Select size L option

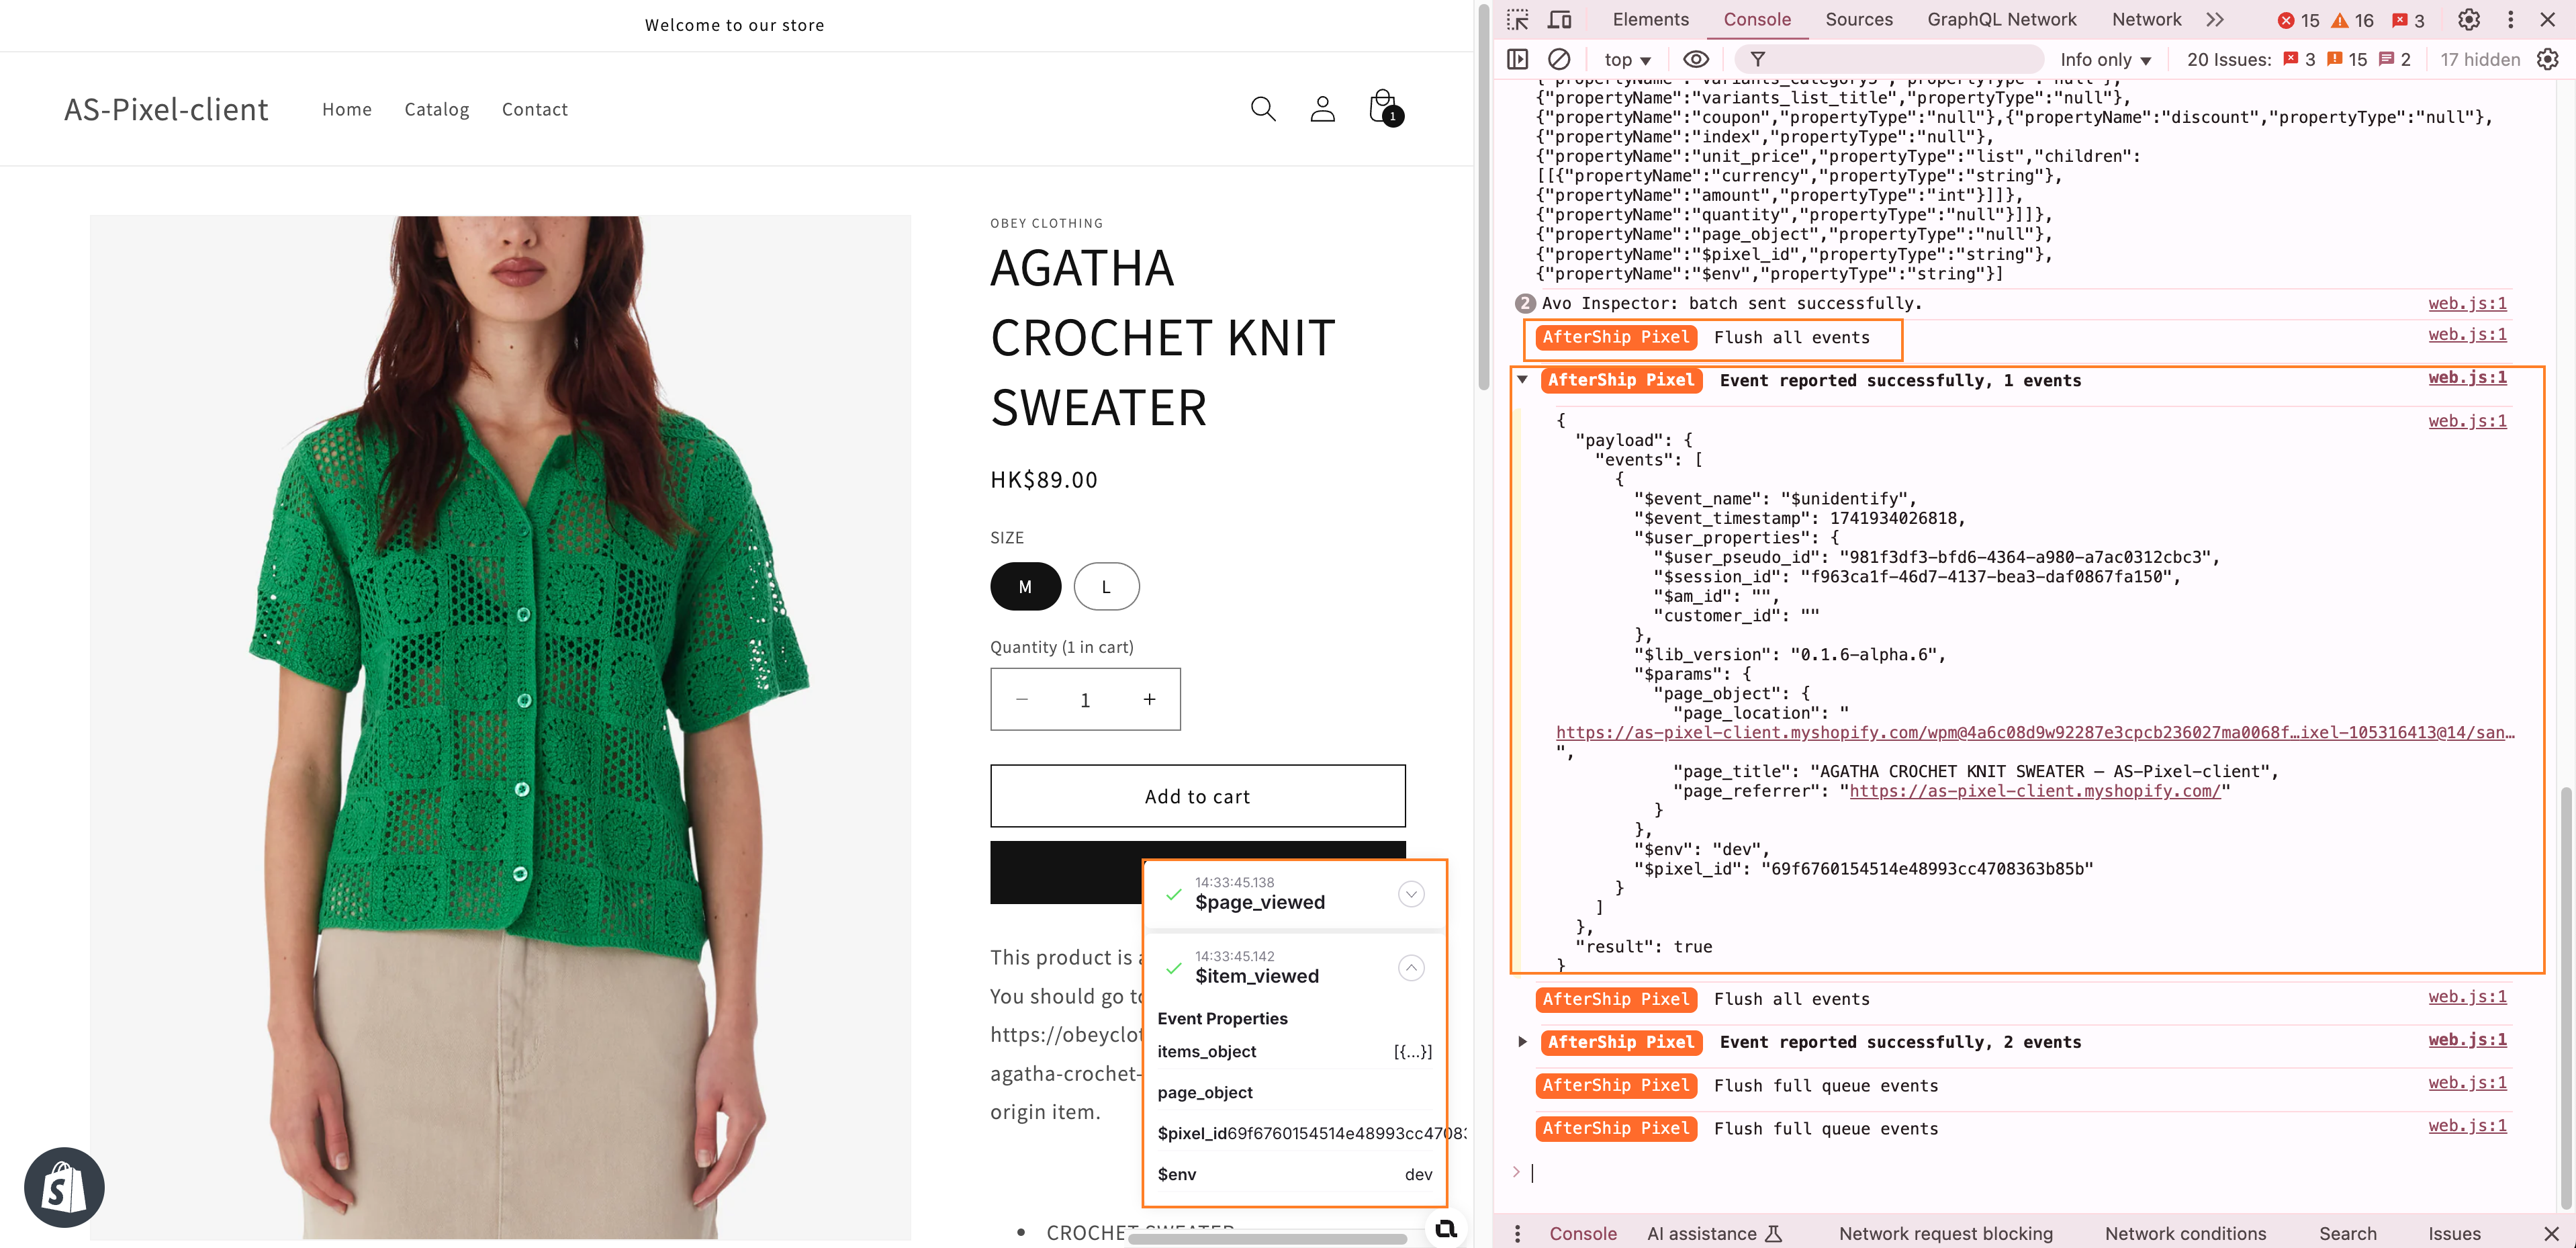[1105, 587]
